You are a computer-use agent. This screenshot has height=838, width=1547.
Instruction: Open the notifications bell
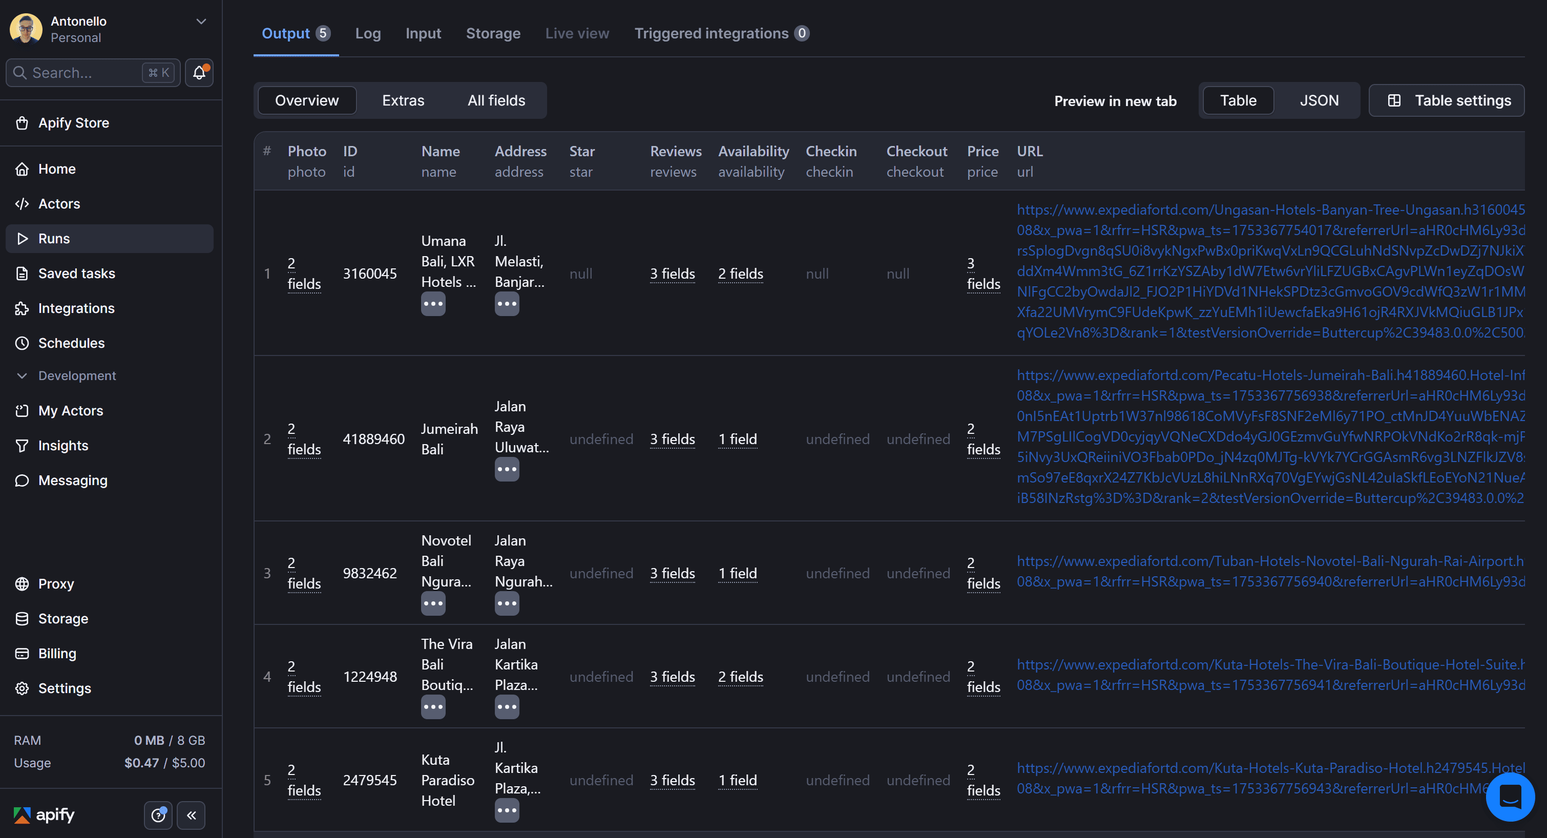[x=199, y=72]
